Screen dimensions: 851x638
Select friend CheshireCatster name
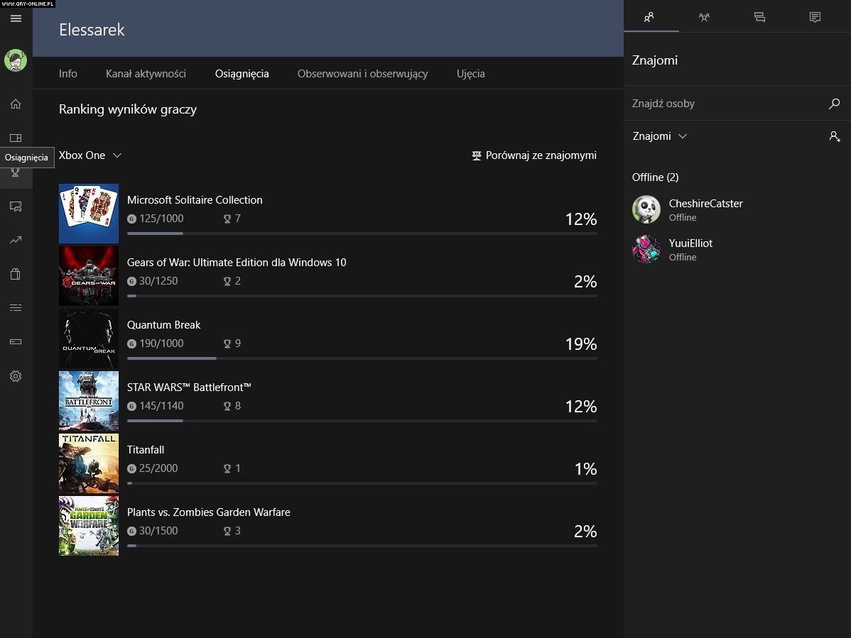tap(705, 204)
